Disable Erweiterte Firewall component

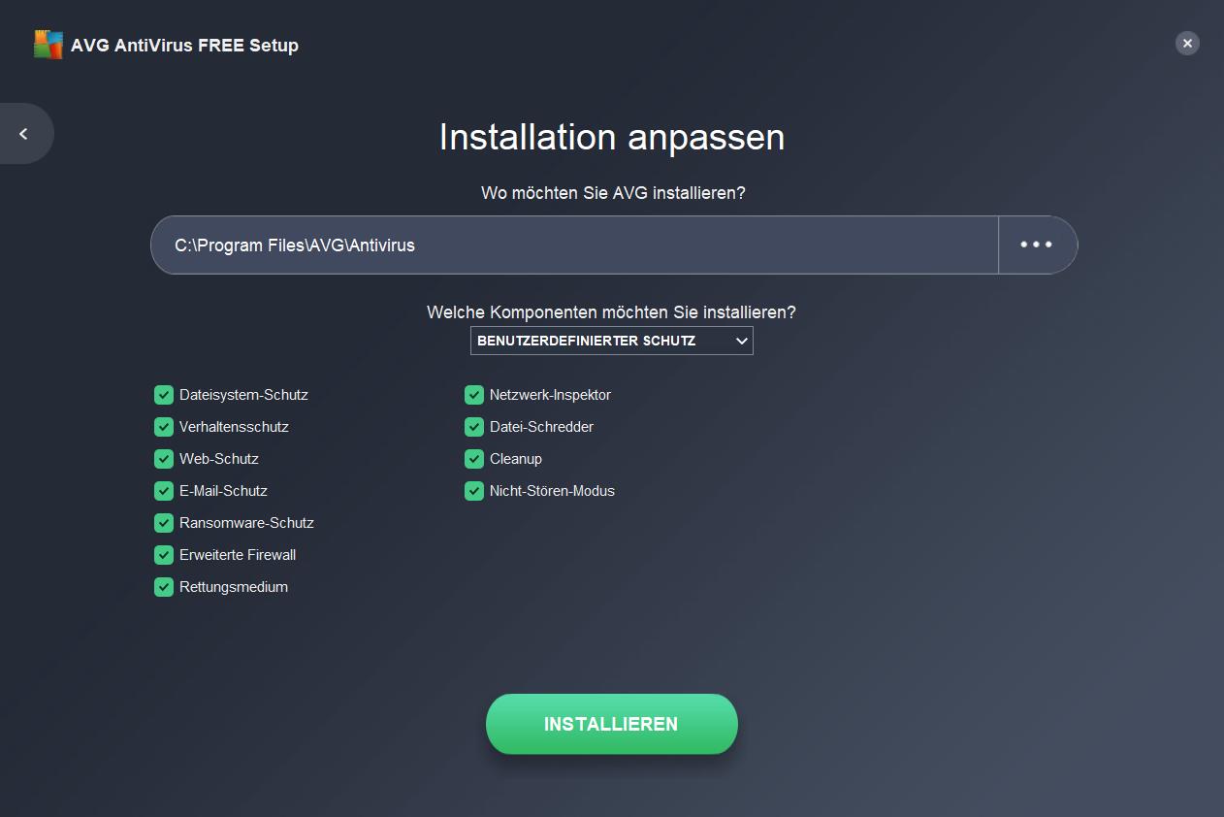[163, 555]
